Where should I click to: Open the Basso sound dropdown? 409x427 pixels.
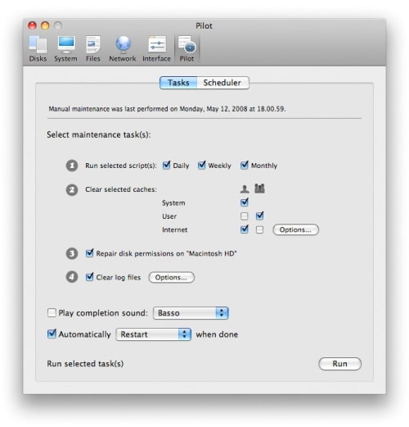[x=191, y=313]
